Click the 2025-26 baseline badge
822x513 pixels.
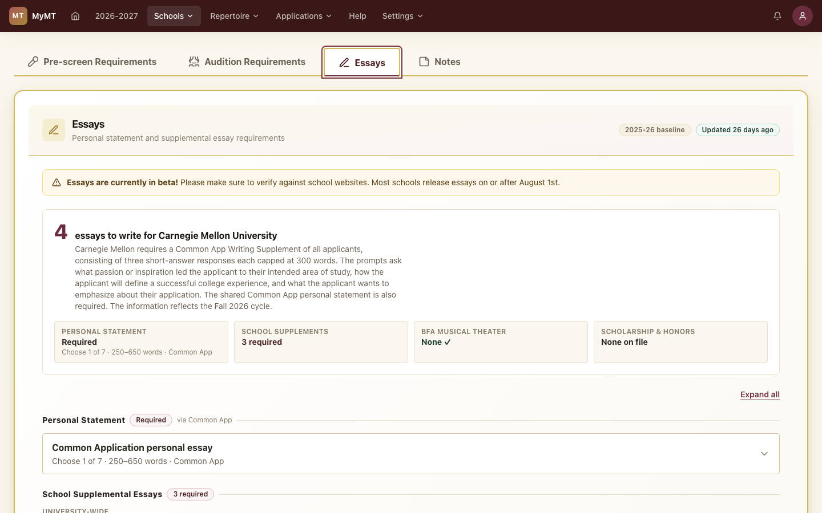click(655, 130)
